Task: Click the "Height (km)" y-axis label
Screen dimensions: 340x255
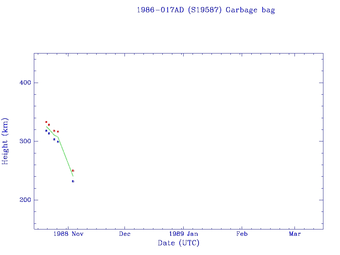Action: pyautogui.click(x=5, y=141)
